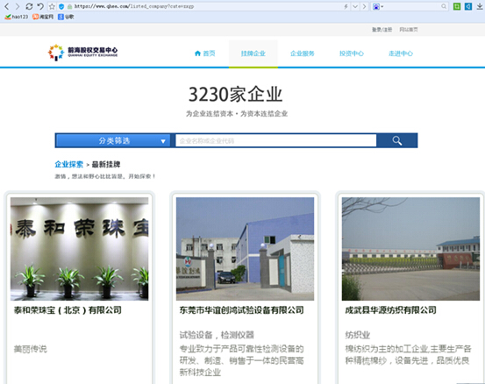
Task: Reload the page with refresh icon
Action: [x=29, y=6]
